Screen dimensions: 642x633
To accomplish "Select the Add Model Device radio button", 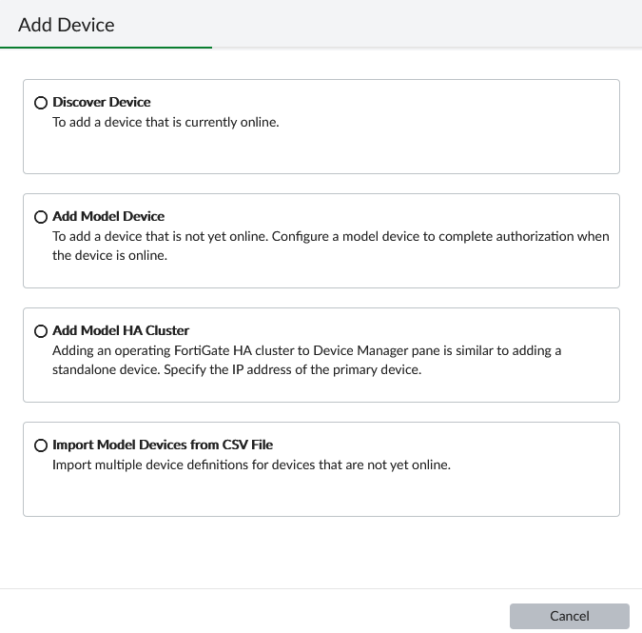I will [x=41, y=217].
